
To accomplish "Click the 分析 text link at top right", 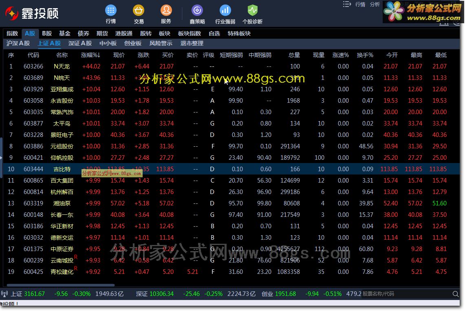I will pos(375,4).
